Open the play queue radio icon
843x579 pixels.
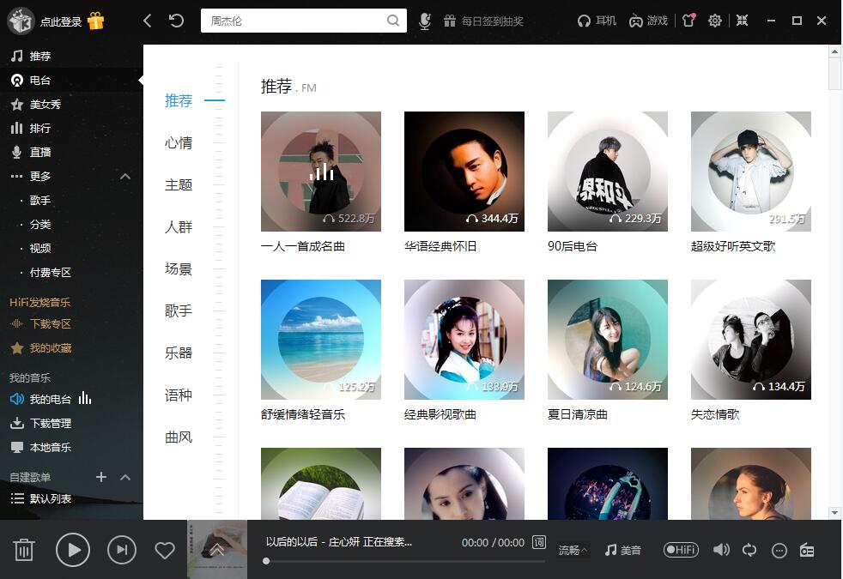(807, 551)
